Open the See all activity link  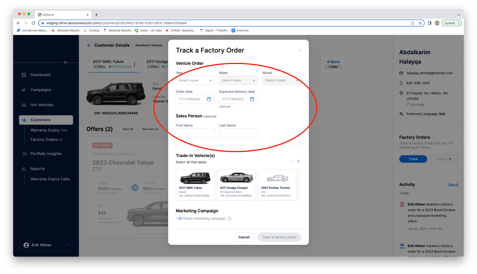(x=453, y=185)
